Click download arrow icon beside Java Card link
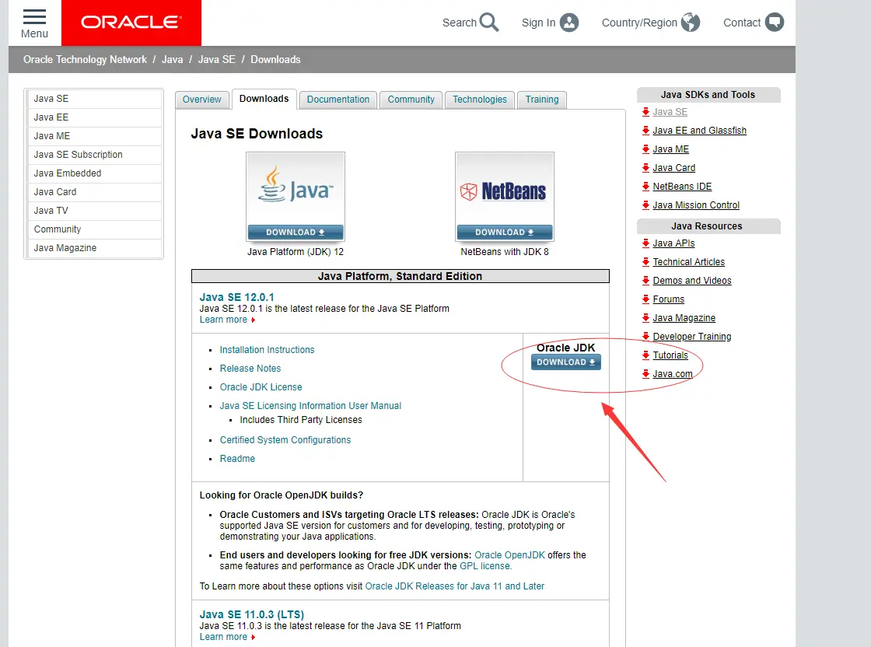The image size is (871, 647). pos(645,168)
